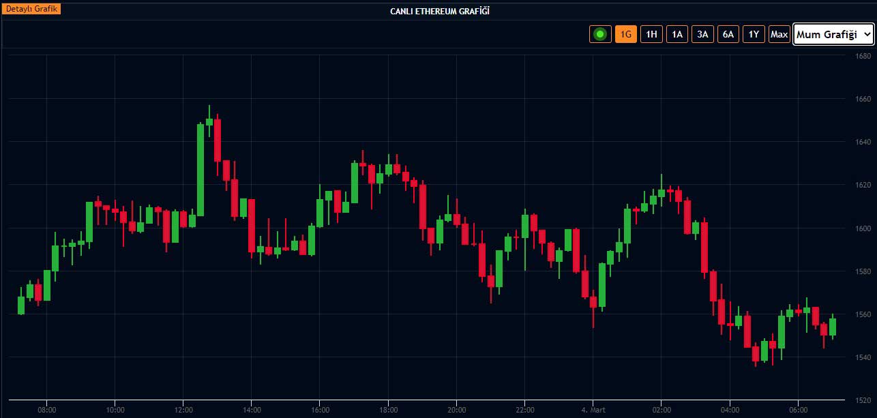Click the 1680 price axis label
Viewport: 877px width, 418px height.
(x=864, y=56)
